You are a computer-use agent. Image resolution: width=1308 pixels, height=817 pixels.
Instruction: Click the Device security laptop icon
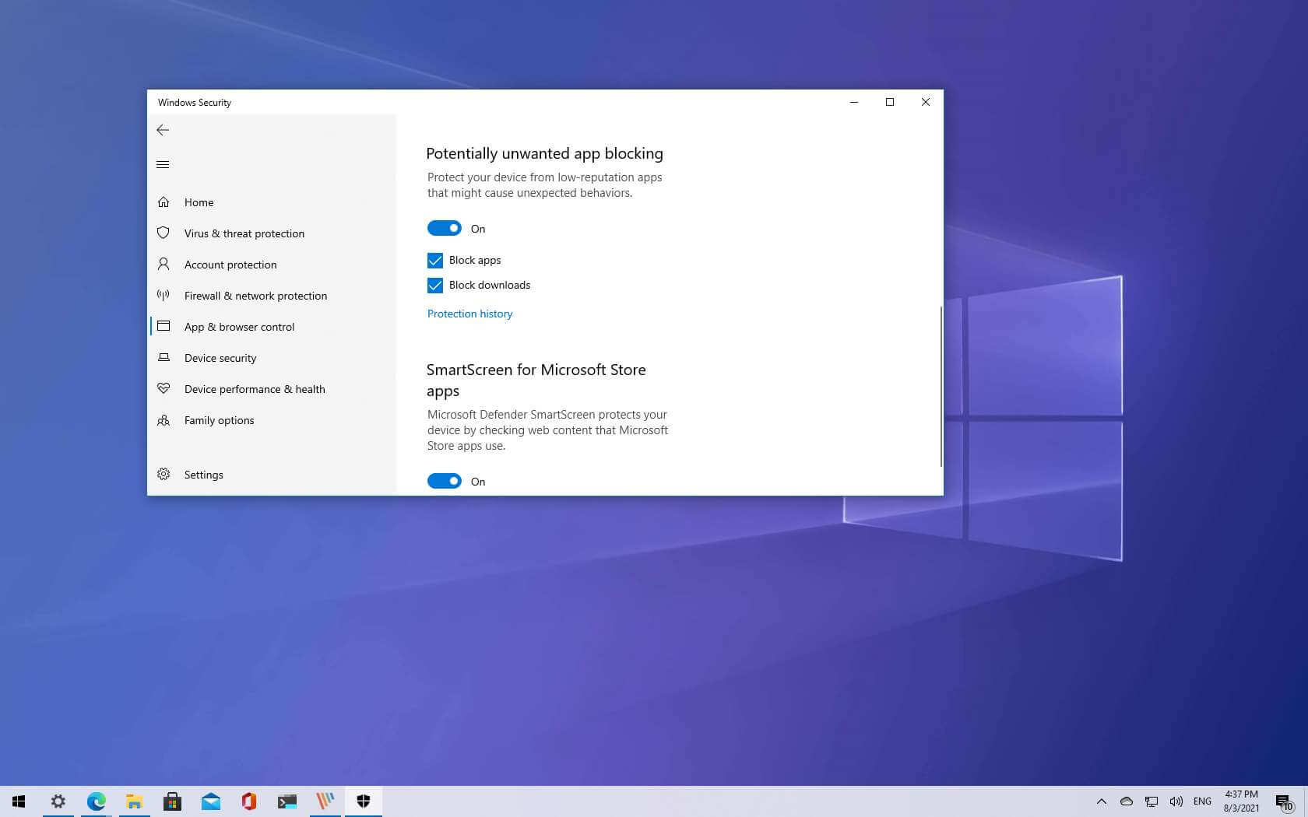(163, 358)
